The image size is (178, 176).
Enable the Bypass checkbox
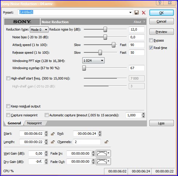(x=151, y=40)
